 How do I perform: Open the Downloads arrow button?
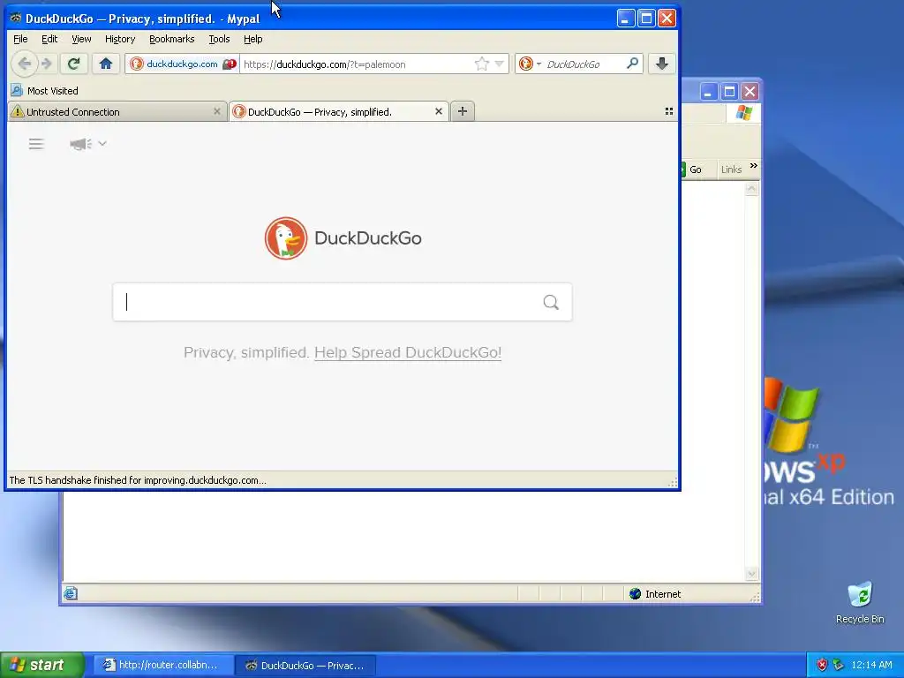[662, 64]
